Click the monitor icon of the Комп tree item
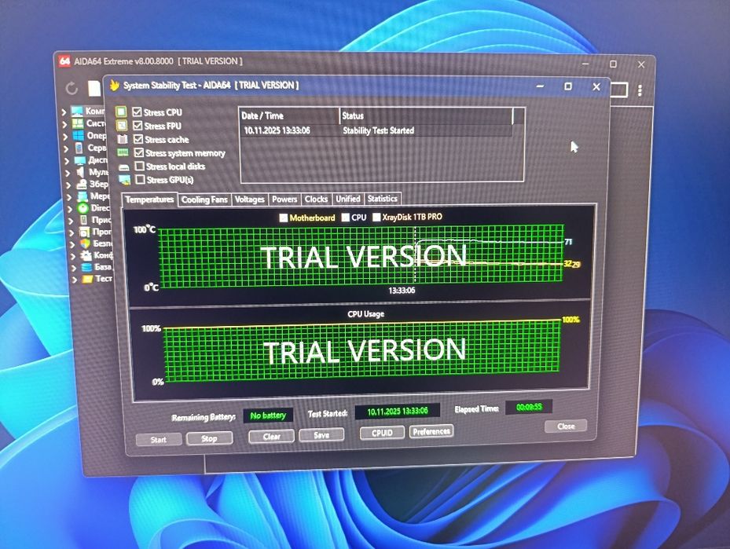Image resolution: width=730 pixels, height=549 pixels. point(77,112)
